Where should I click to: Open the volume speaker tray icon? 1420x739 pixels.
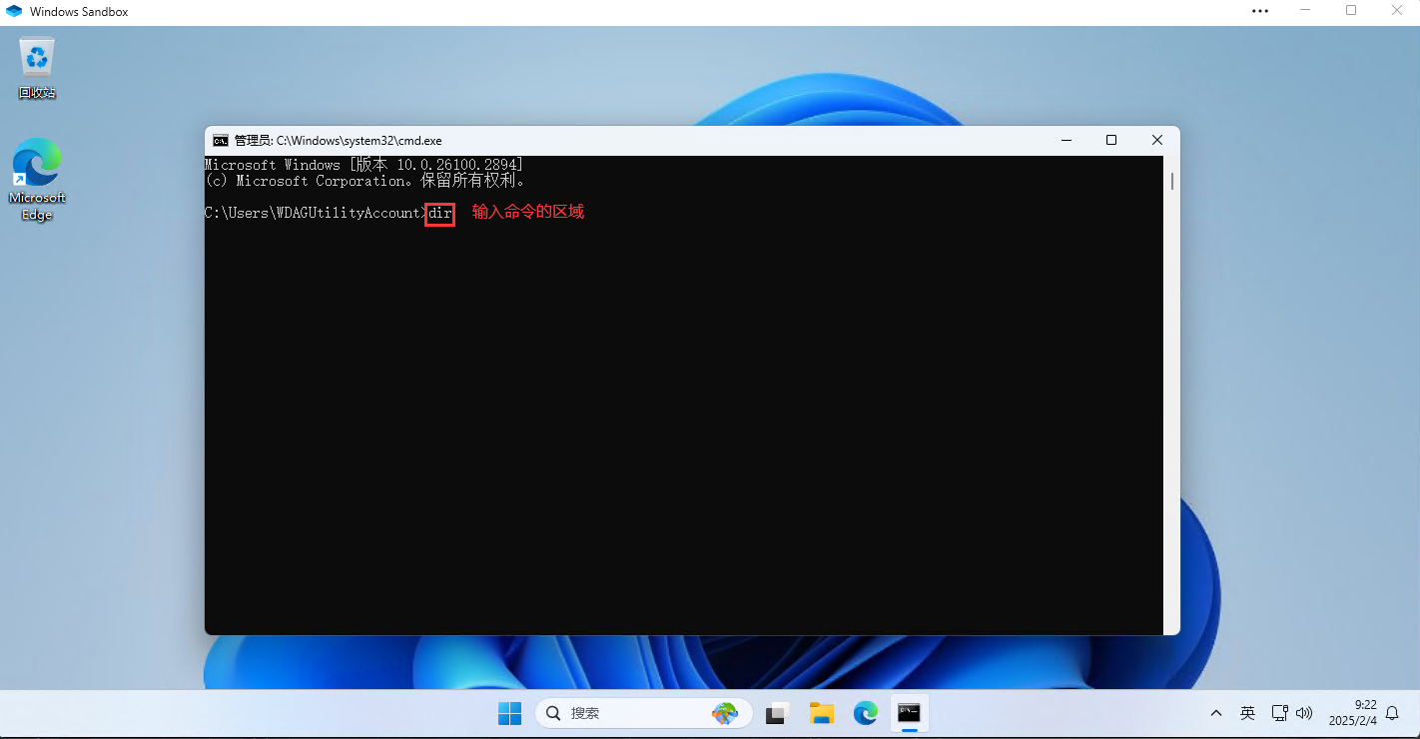click(1304, 713)
